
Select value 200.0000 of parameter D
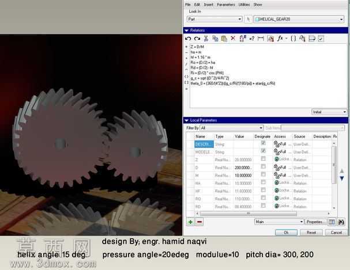(x=243, y=168)
